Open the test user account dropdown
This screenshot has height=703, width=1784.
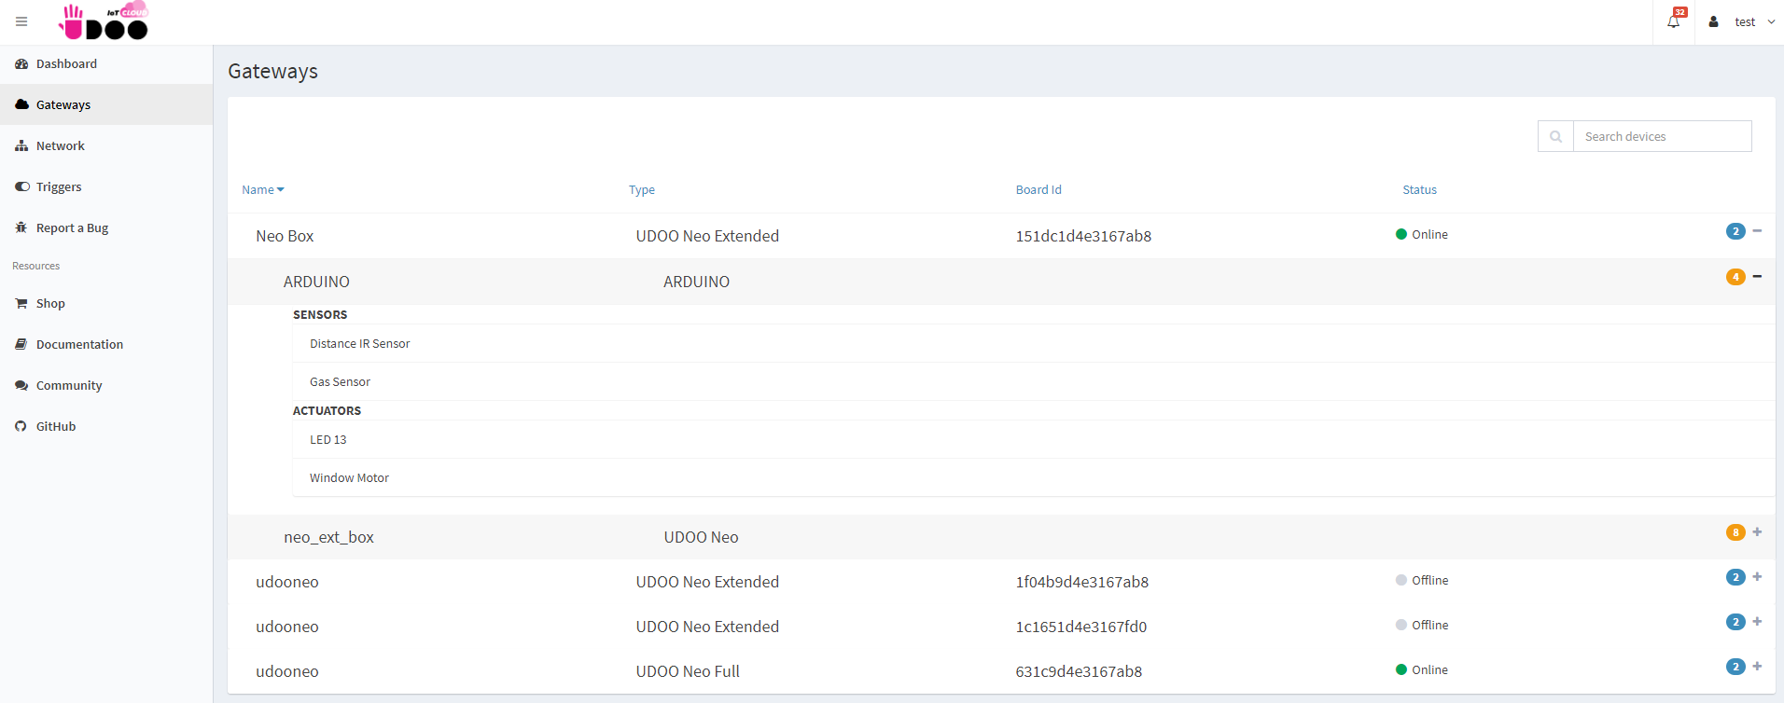pos(1742,21)
